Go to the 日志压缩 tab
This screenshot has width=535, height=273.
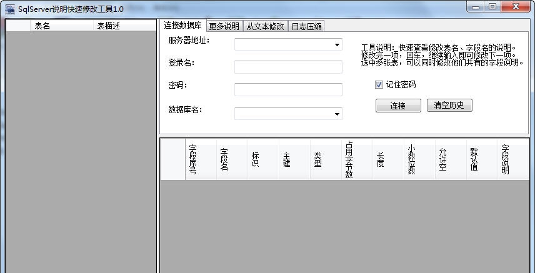[306, 26]
